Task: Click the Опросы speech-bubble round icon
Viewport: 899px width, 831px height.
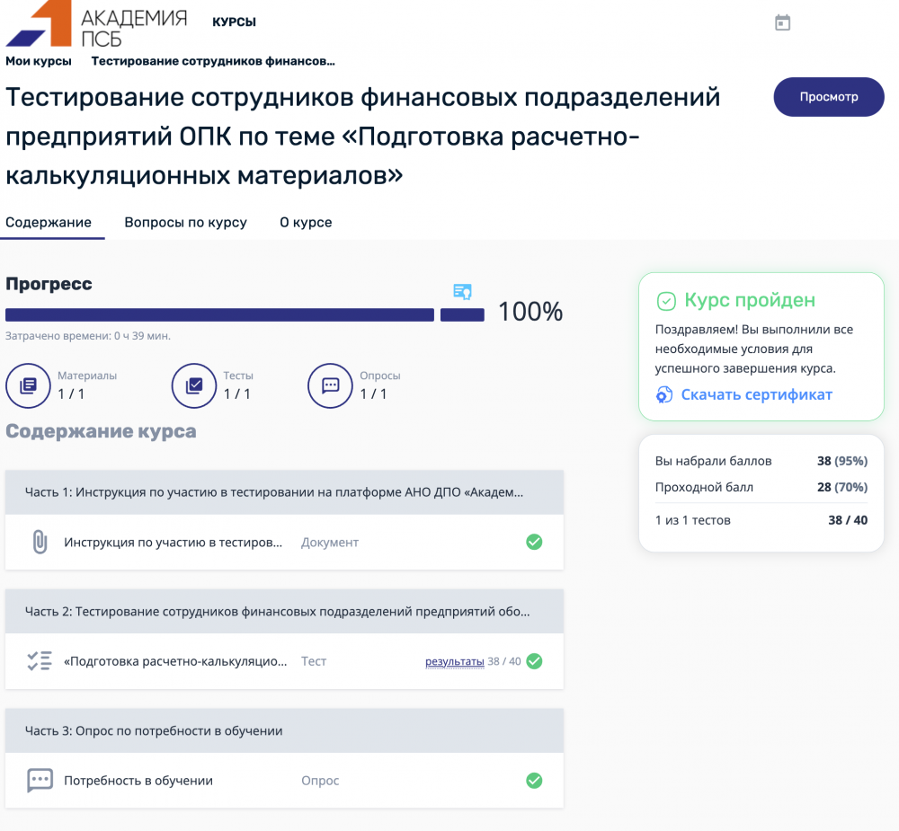Action: click(x=330, y=385)
